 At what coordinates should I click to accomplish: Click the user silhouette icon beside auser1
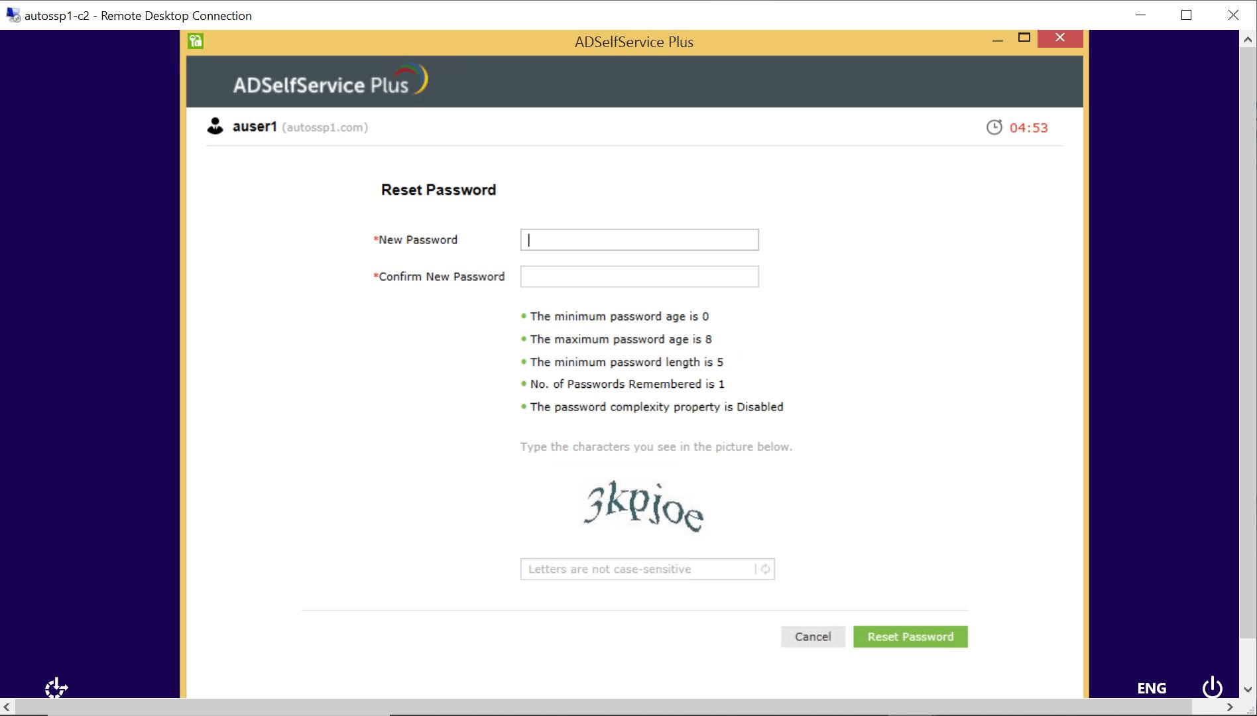tap(215, 127)
